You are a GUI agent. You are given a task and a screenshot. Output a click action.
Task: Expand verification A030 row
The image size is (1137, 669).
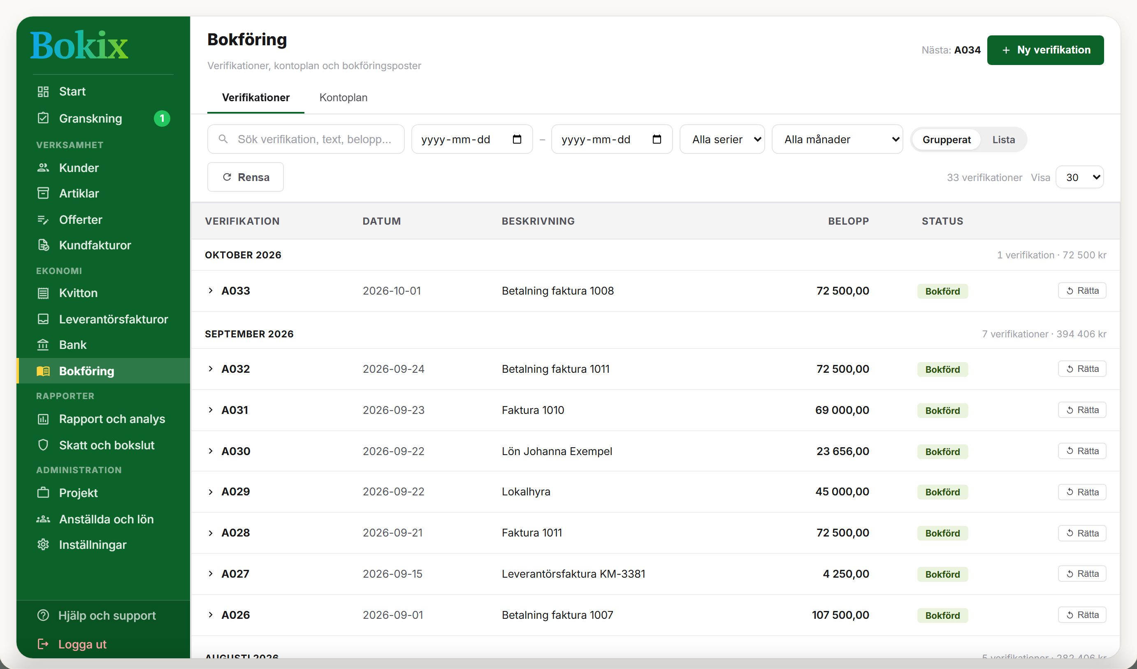[x=210, y=451]
